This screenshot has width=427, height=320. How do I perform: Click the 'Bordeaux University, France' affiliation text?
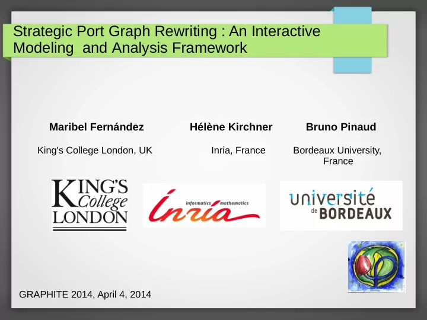[x=337, y=156]
